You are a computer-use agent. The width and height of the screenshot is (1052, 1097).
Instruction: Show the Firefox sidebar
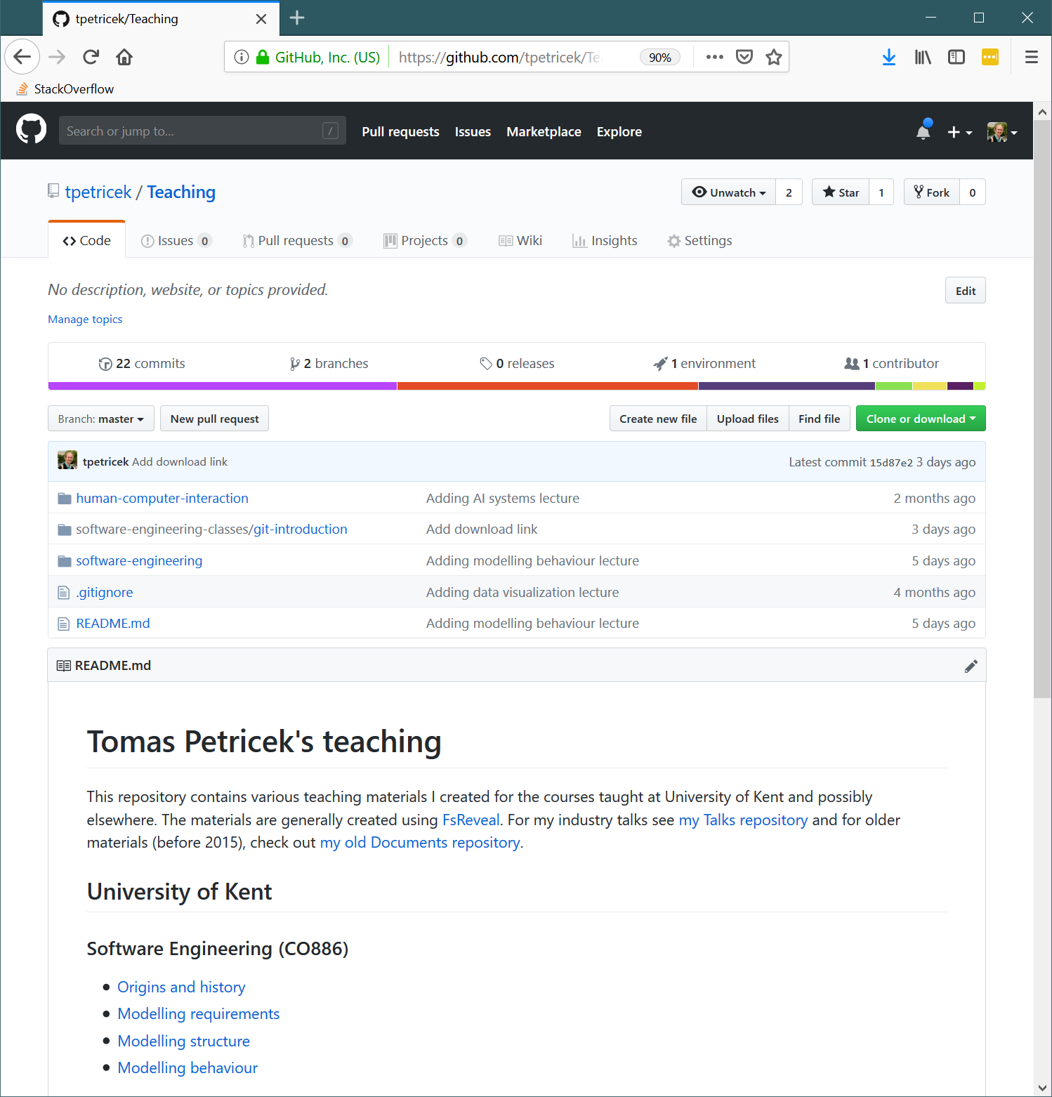(956, 57)
